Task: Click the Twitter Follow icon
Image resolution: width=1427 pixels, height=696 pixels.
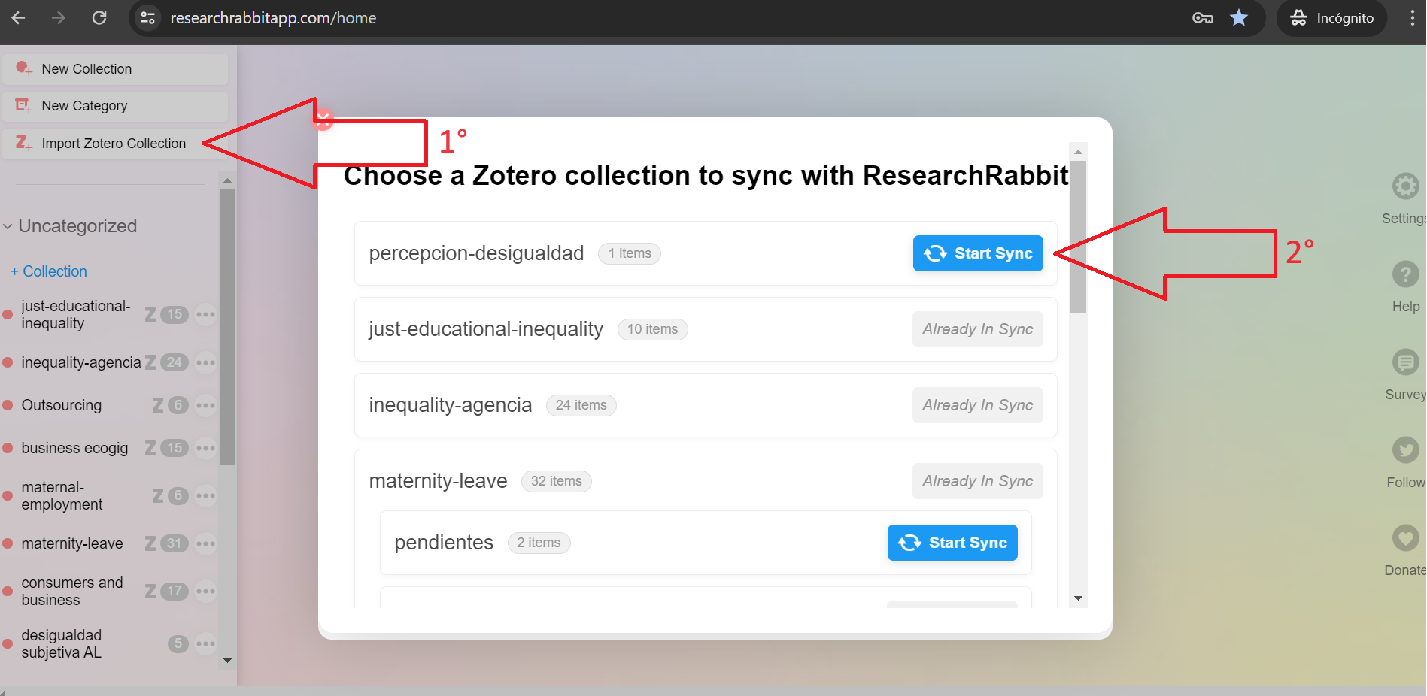Action: 1404,450
